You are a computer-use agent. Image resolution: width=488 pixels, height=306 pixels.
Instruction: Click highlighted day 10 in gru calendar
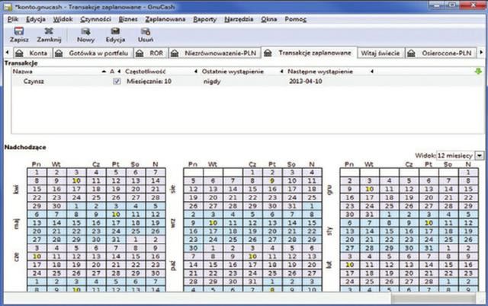(x=369, y=189)
